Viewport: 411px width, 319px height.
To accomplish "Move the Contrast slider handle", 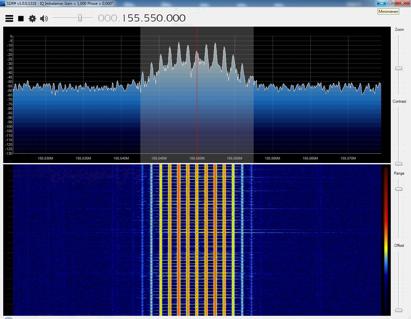I will click(x=398, y=164).
